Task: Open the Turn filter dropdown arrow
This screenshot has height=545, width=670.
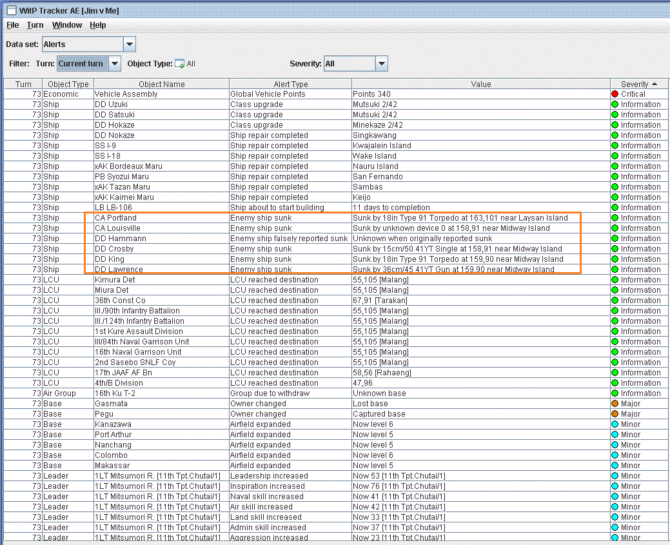Action: click(x=115, y=64)
